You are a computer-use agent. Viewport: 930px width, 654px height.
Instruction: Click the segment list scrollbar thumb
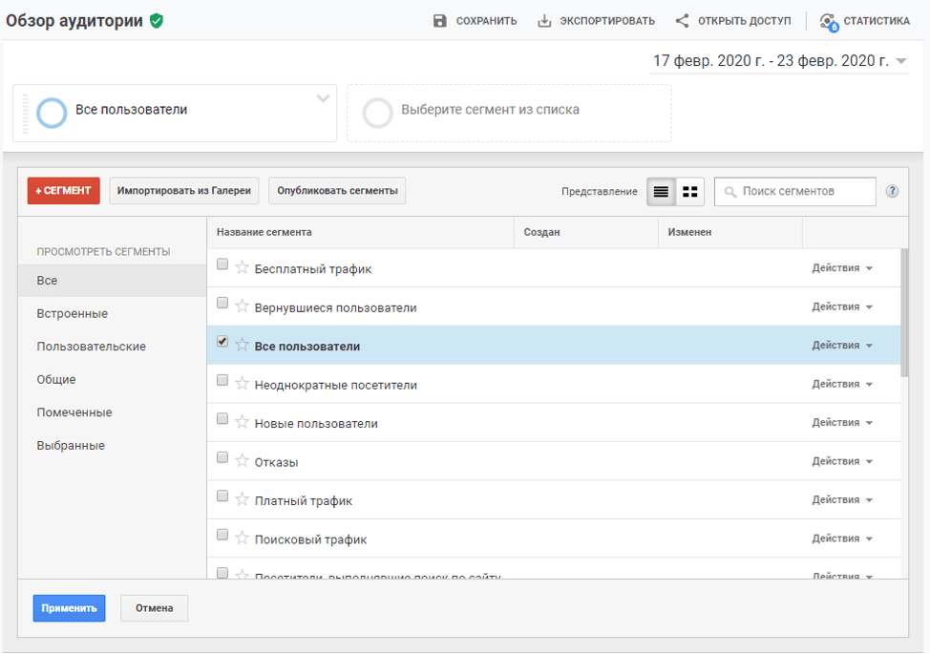pos(904,312)
